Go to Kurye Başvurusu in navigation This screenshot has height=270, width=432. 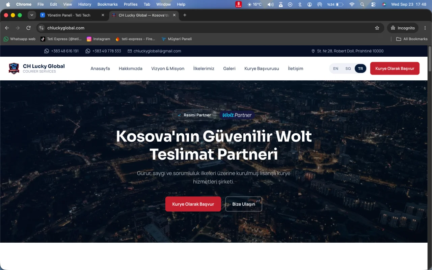tap(262, 69)
